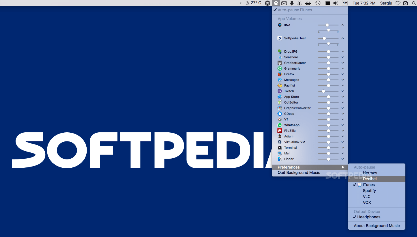Open the Sergiu user menu
The image size is (417, 237).
pos(386,3)
